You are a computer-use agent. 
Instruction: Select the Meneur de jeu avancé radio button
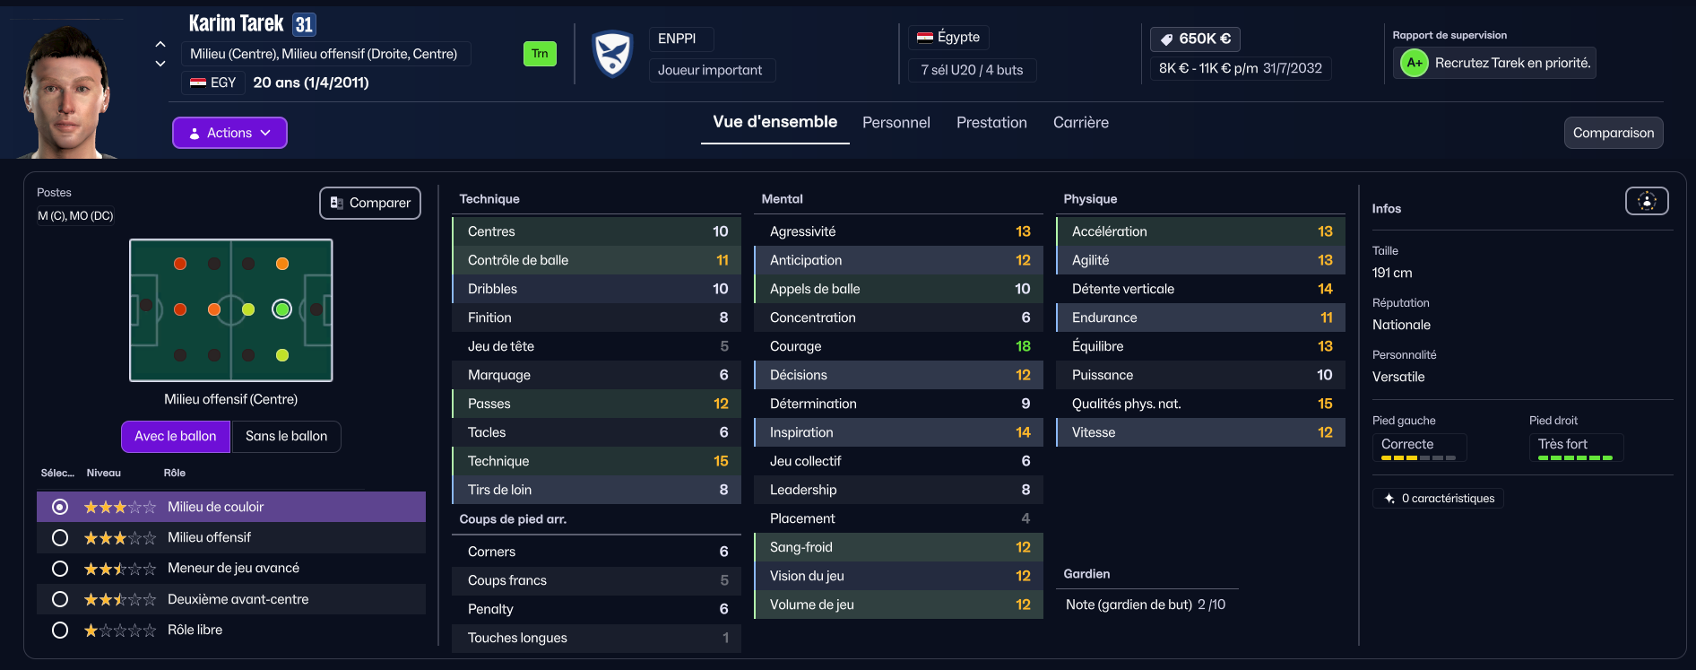[60, 569]
